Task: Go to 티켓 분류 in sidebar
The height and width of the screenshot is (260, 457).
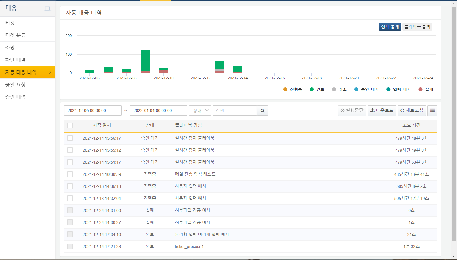Action: (27, 35)
